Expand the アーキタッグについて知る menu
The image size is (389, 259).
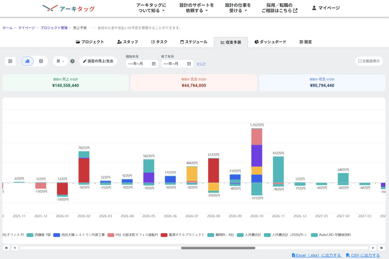coord(151,8)
